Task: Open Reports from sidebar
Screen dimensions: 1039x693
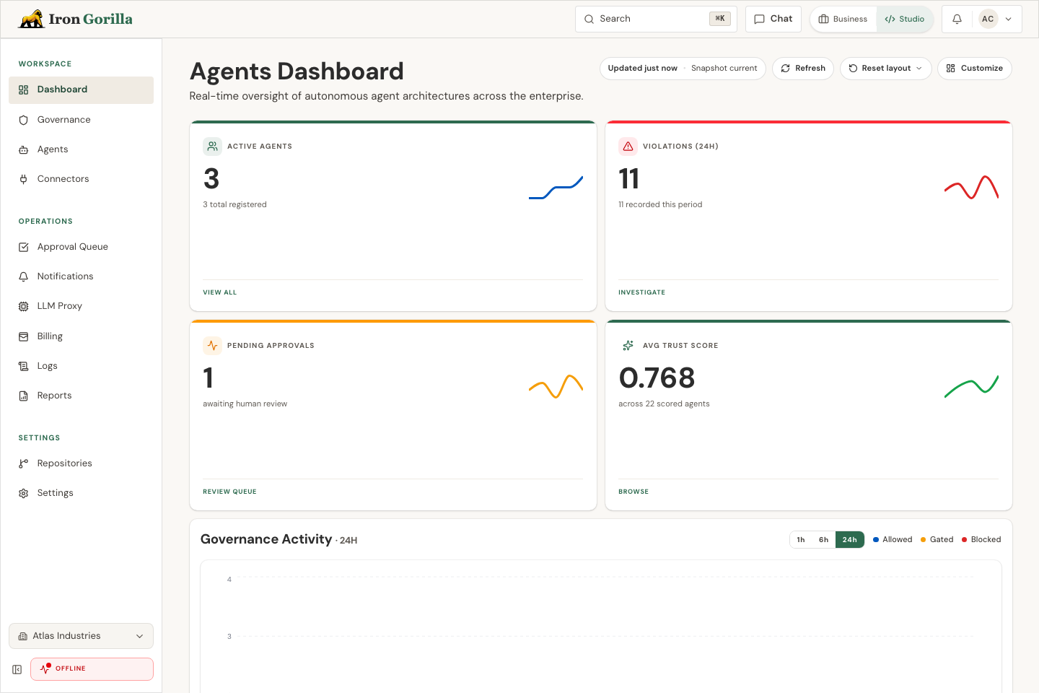Action: click(x=81, y=396)
